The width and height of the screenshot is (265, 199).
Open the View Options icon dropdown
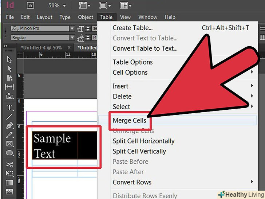[84, 5]
